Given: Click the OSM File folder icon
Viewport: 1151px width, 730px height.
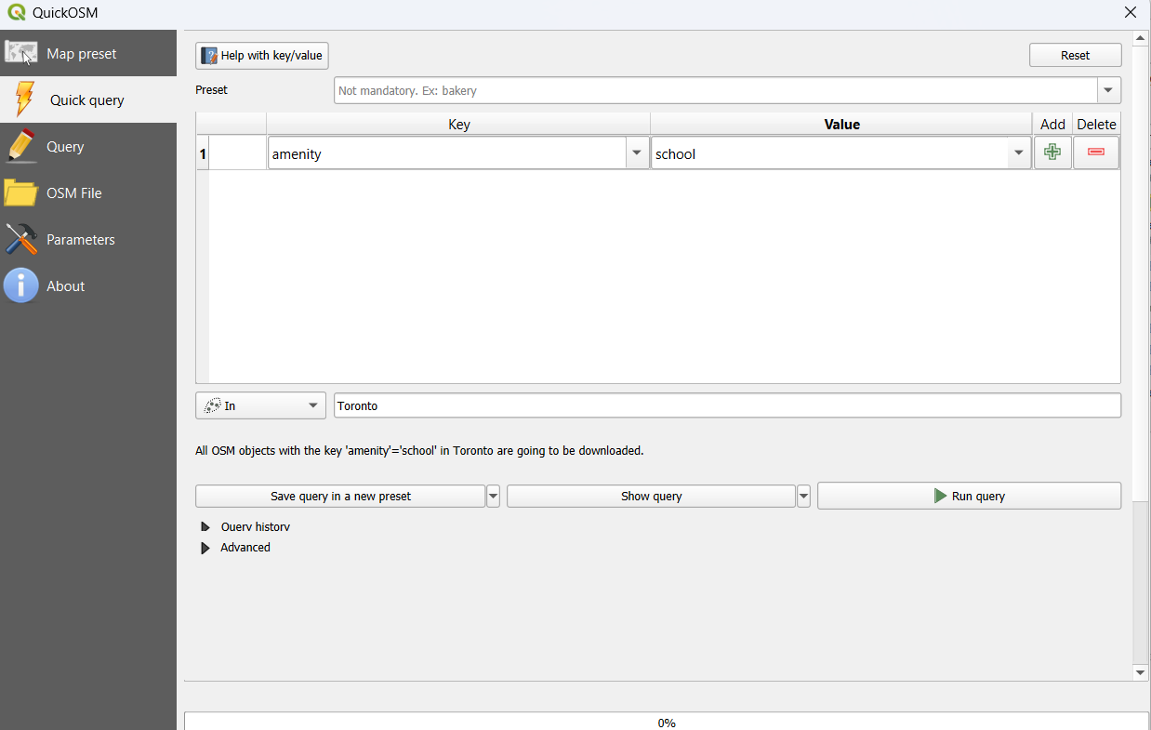Looking at the screenshot, I should [x=20, y=192].
